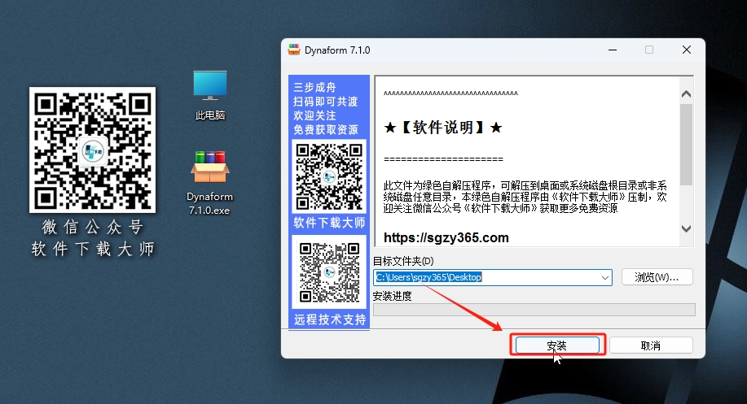Click the description box scrollbar thumb
This screenshot has width=747, height=404.
[x=686, y=144]
